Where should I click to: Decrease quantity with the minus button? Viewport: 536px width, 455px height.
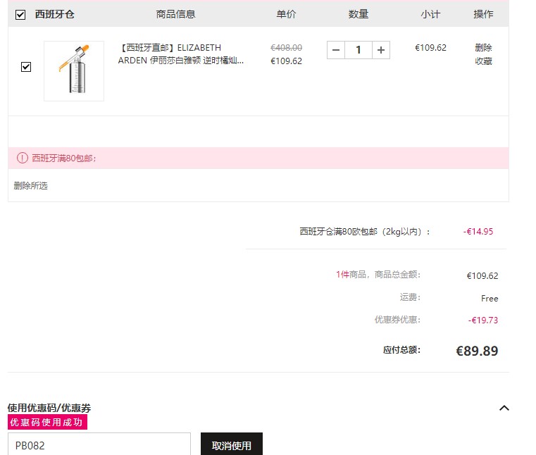[336, 50]
